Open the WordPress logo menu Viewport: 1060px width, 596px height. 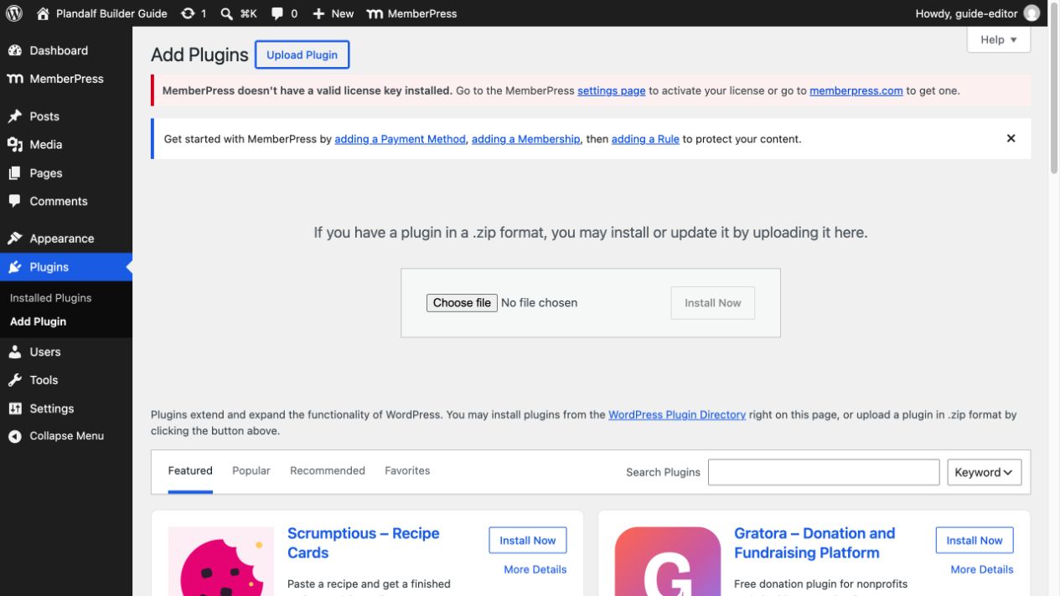coord(14,13)
